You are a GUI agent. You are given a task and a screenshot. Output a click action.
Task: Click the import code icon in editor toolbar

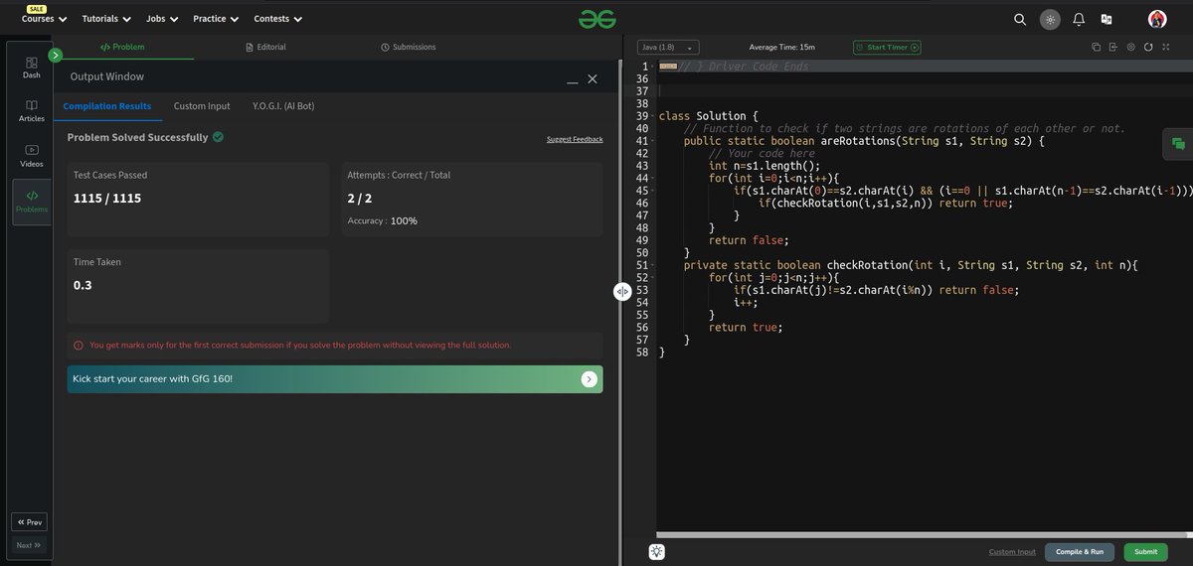[1113, 47]
